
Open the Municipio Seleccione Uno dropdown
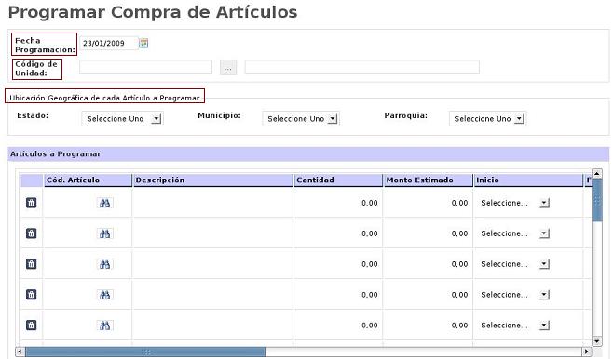(301, 119)
